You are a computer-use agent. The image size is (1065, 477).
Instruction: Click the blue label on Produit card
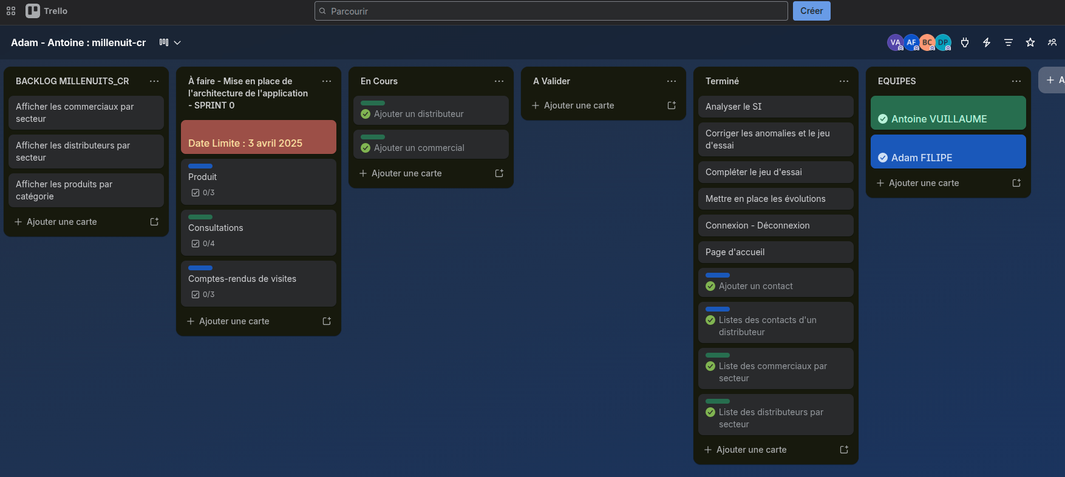pos(200,166)
